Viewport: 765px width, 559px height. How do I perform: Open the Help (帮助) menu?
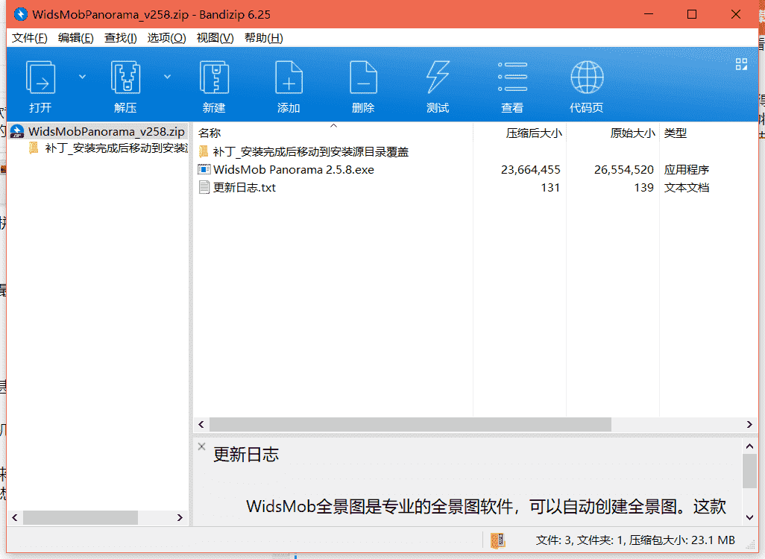[264, 38]
